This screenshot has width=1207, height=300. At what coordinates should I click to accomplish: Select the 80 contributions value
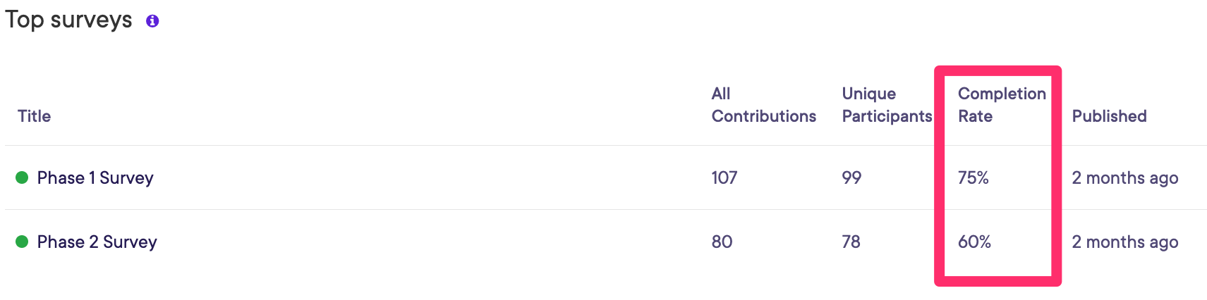coord(722,242)
